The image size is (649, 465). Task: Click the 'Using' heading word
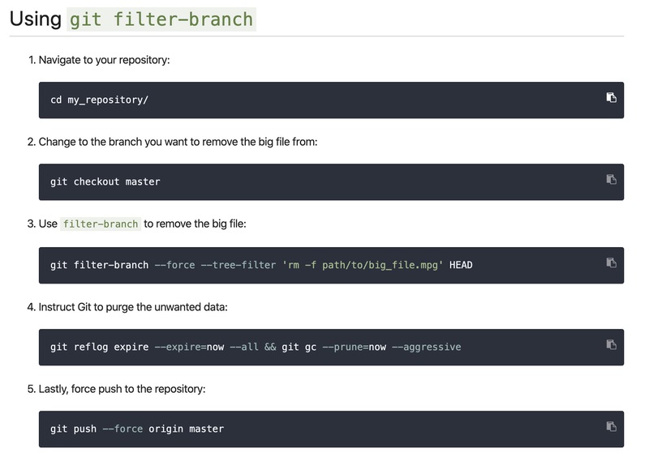35,19
